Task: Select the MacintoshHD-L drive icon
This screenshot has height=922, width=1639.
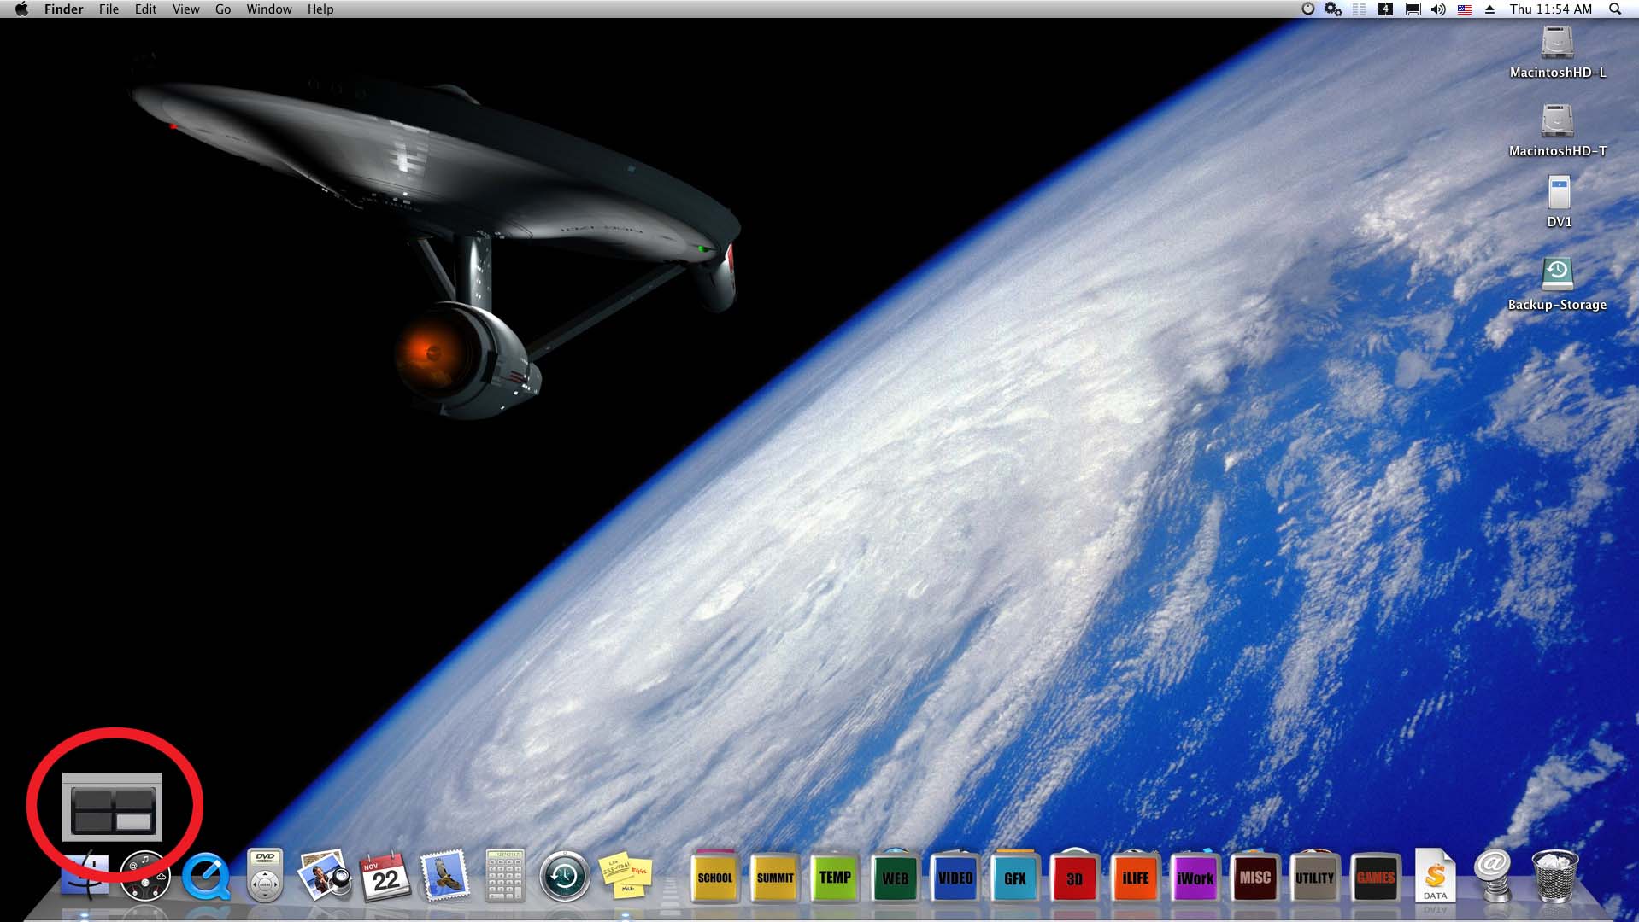Action: 1557,44
